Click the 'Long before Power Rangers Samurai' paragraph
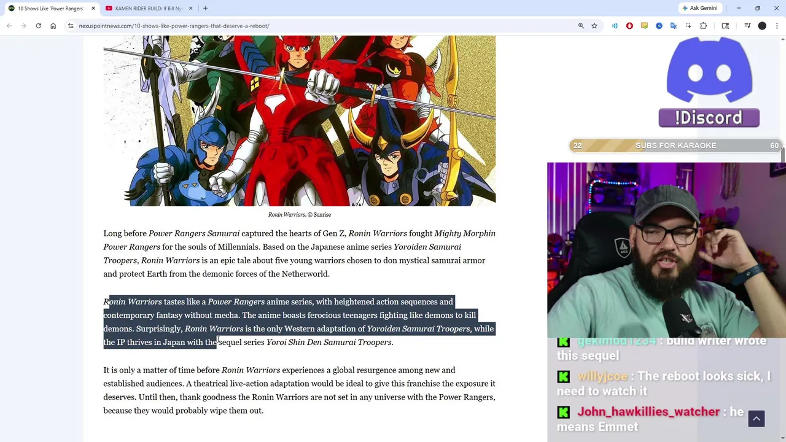 point(299,254)
